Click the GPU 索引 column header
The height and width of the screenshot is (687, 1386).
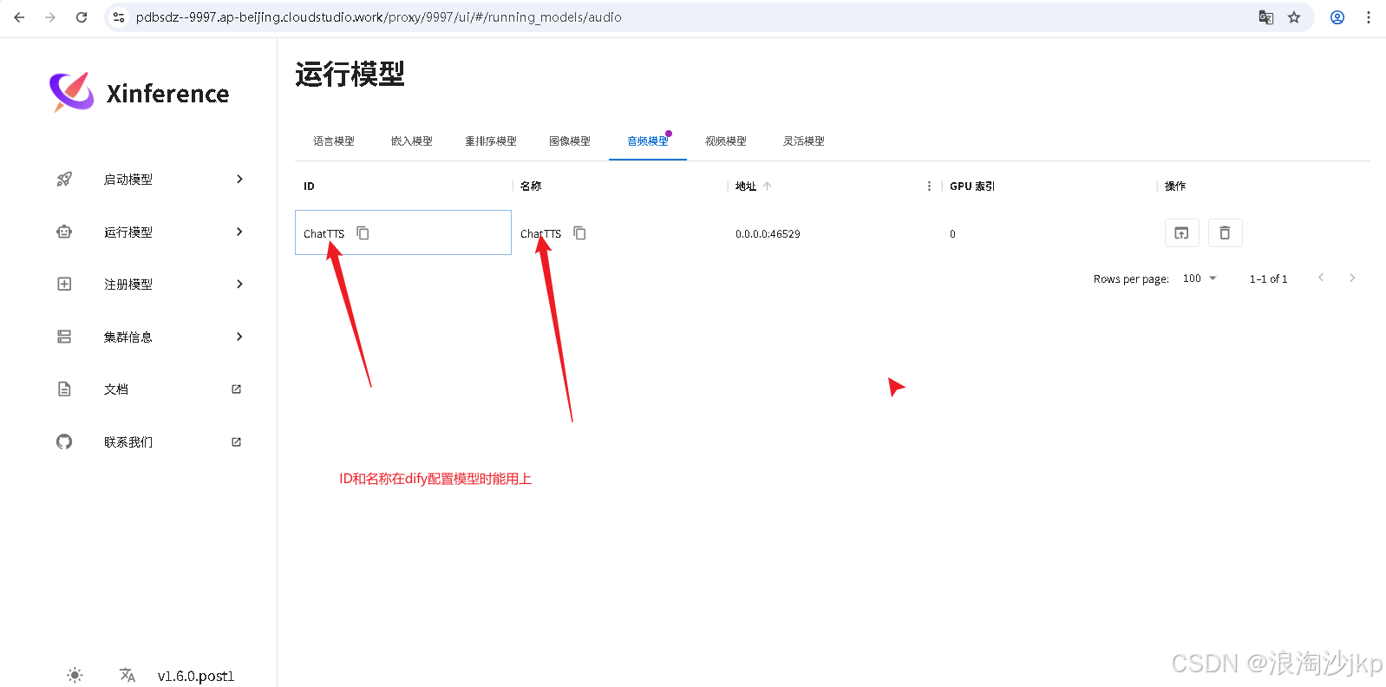point(972,186)
